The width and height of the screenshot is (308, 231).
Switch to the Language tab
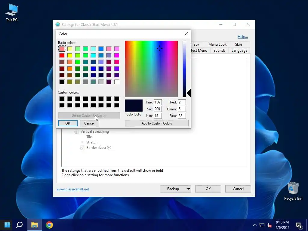click(x=239, y=51)
